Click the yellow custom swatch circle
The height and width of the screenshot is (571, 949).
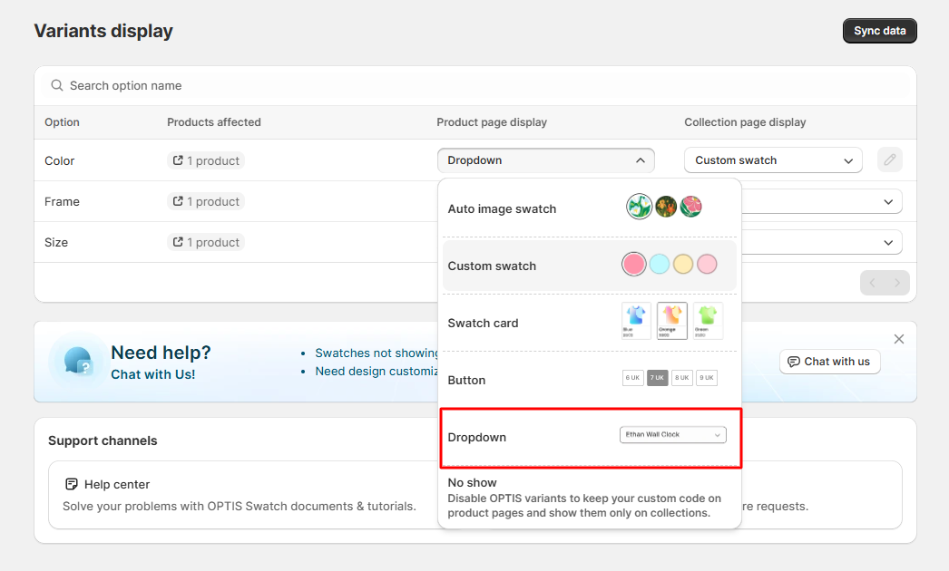[683, 265]
